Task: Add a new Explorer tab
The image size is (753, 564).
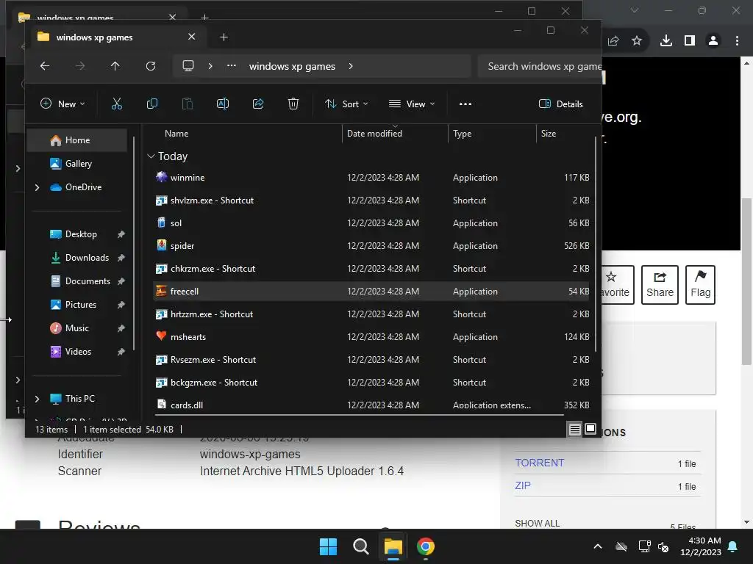Action: click(224, 37)
